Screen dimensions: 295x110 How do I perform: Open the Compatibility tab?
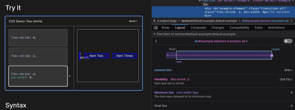coord(239,28)
